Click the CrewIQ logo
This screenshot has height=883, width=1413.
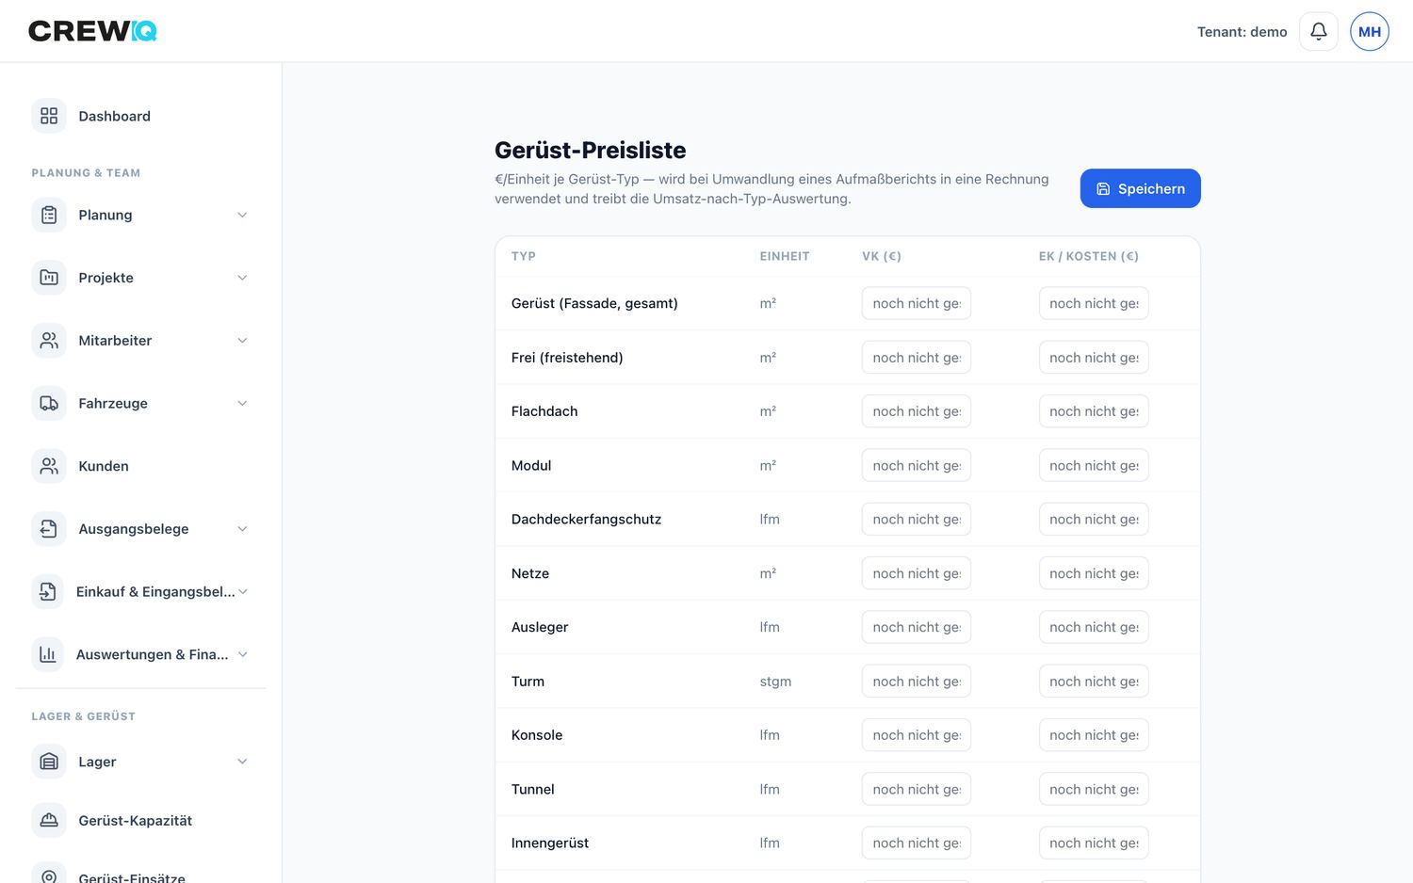[x=92, y=31]
